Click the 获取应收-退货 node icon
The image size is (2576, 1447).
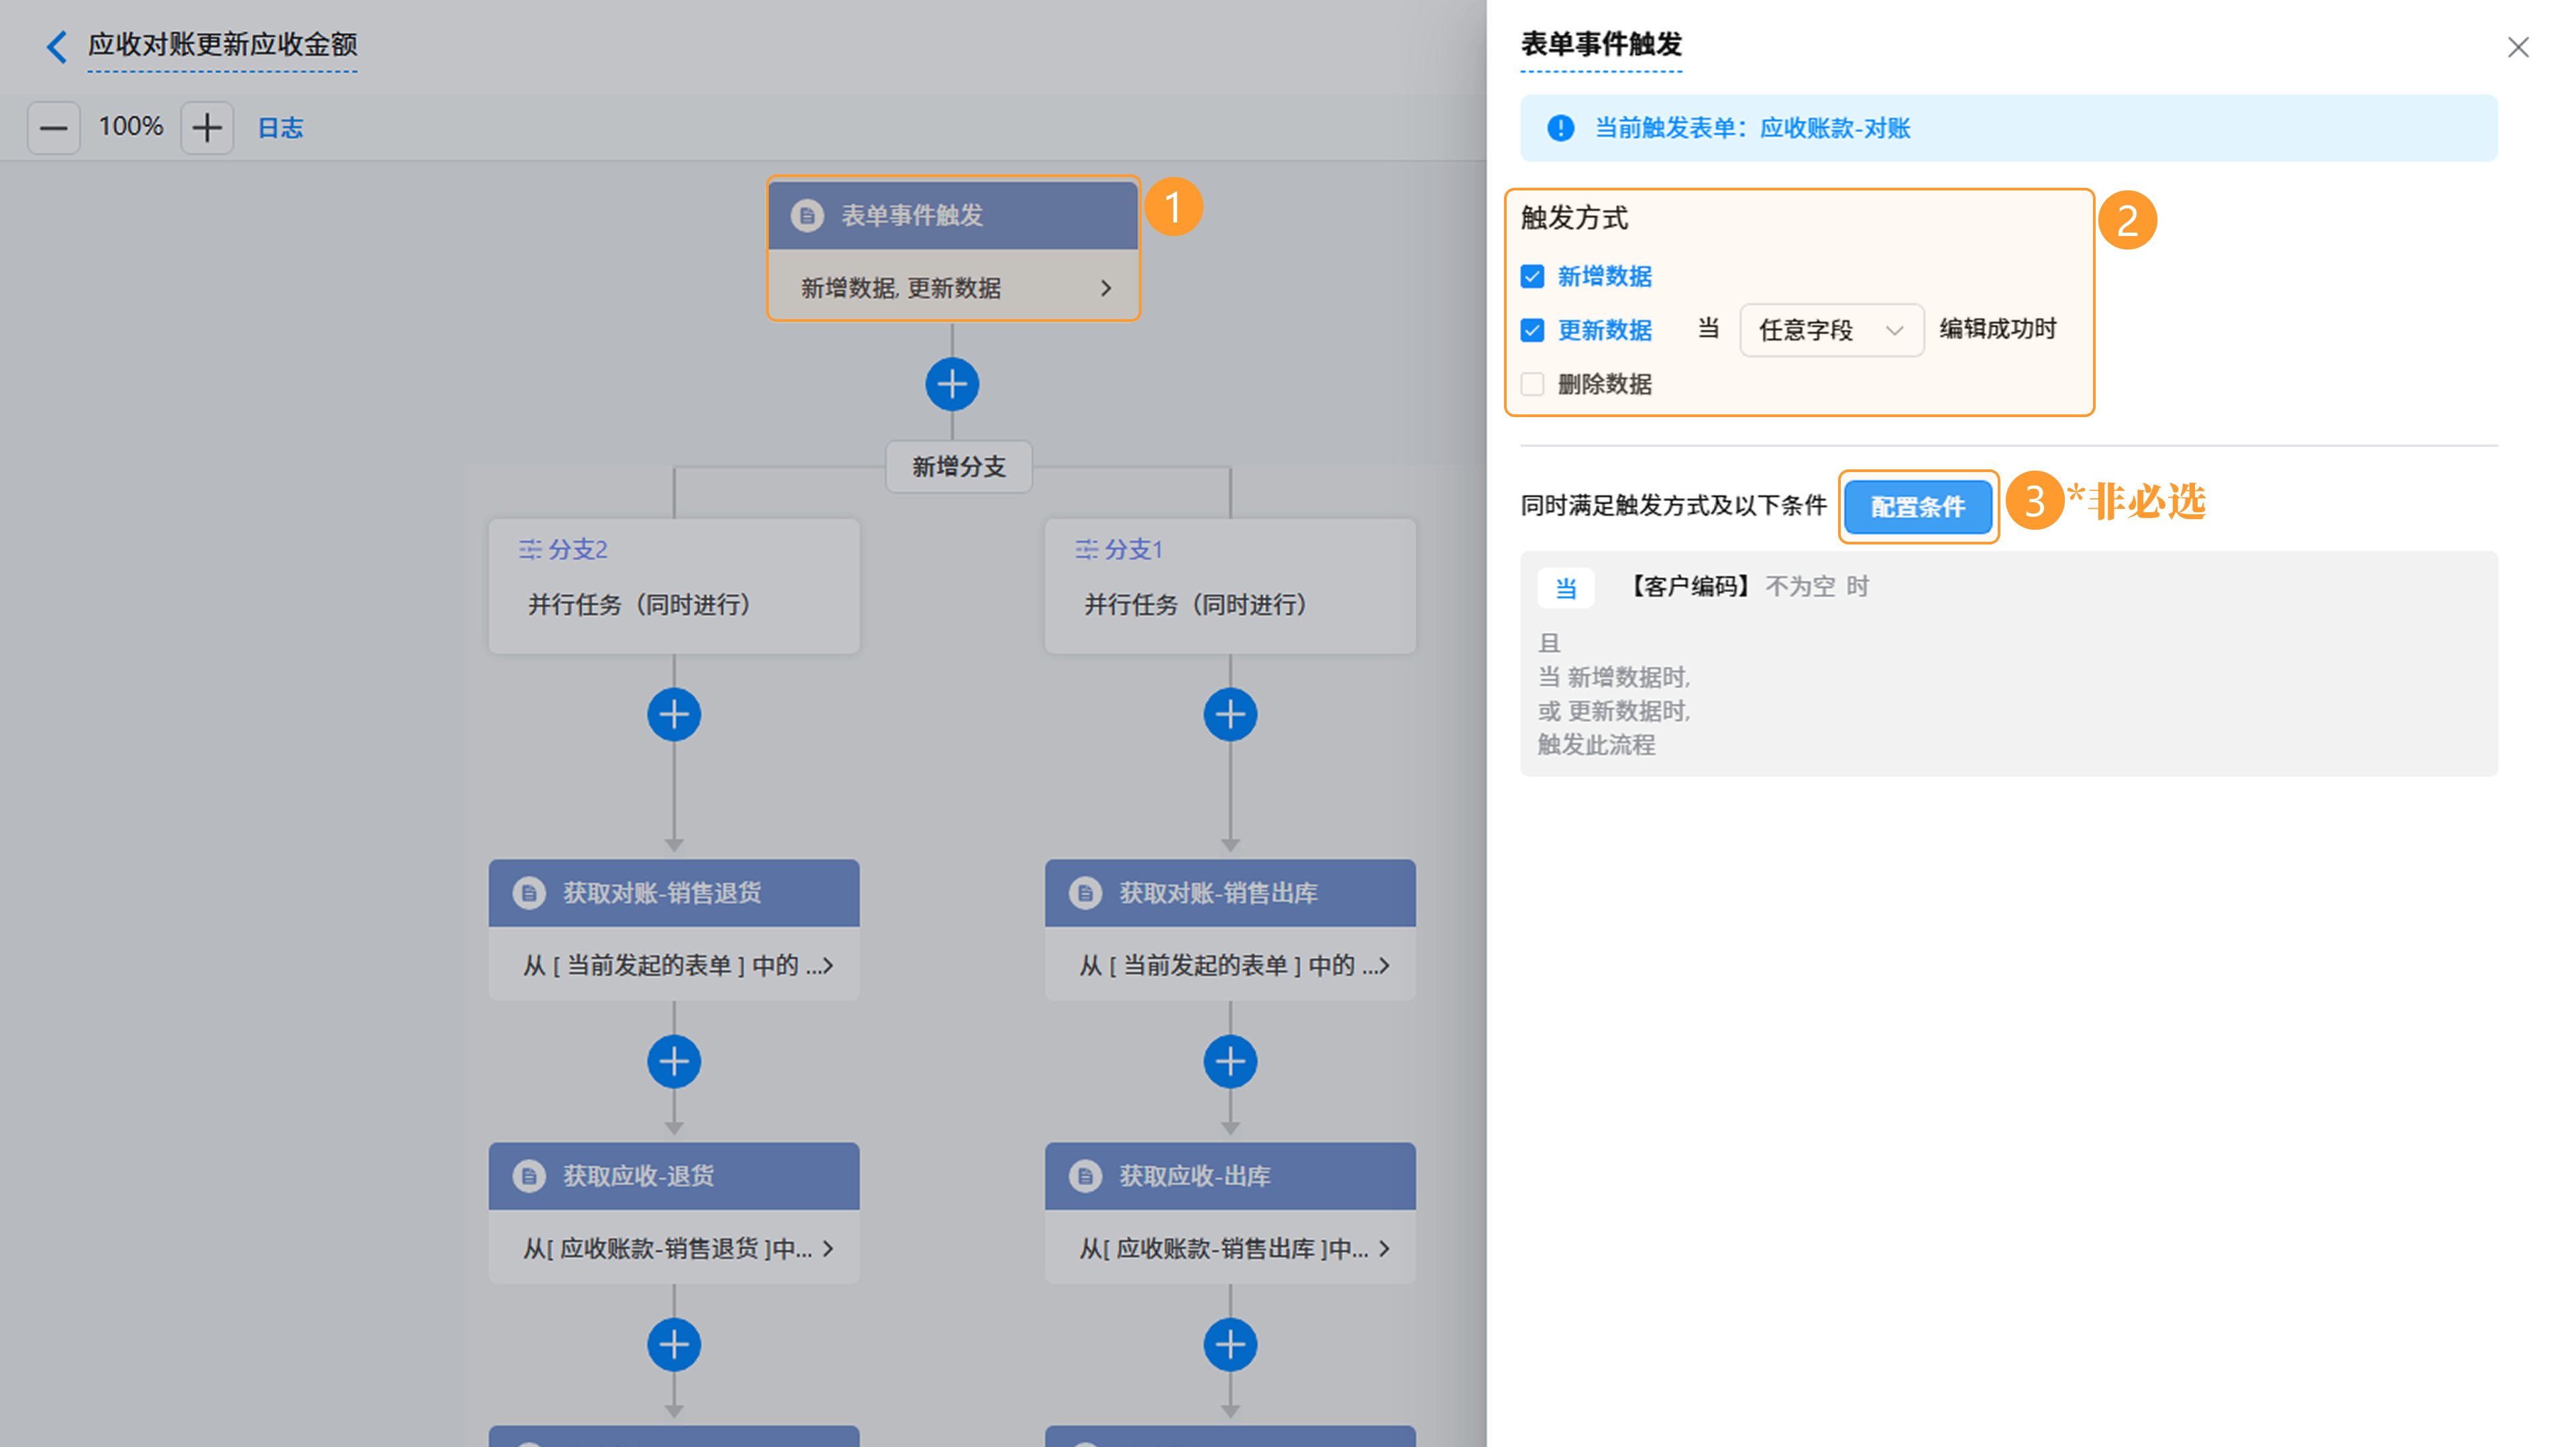(529, 1176)
